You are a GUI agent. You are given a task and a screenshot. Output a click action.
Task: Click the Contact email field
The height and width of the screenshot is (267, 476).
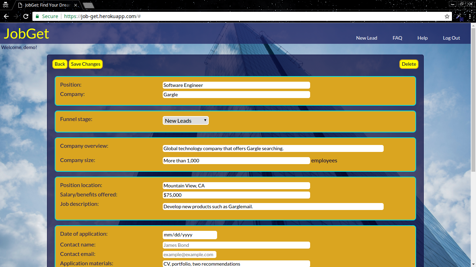coord(190,254)
